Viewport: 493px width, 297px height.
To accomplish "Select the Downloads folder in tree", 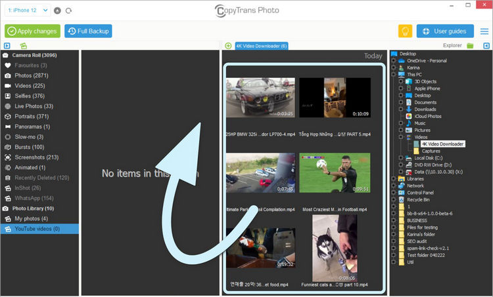I will pos(425,109).
